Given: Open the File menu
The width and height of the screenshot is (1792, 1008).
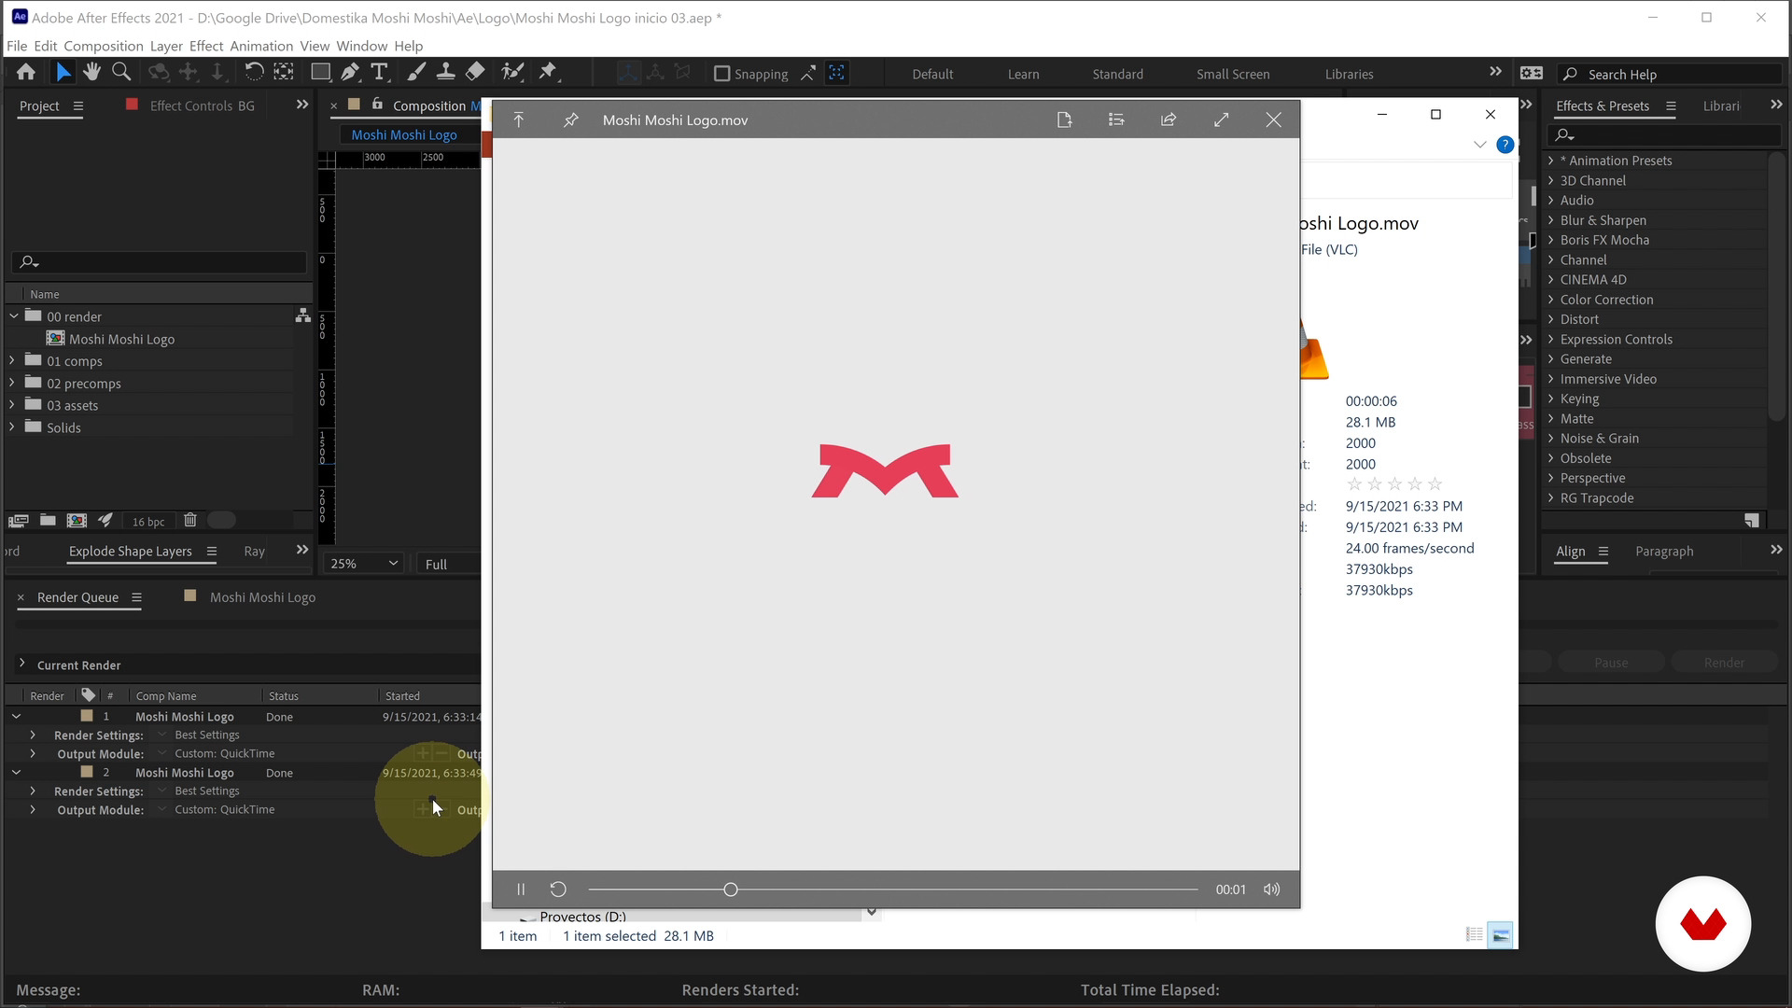Looking at the screenshot, I should [x=17, y=46].
